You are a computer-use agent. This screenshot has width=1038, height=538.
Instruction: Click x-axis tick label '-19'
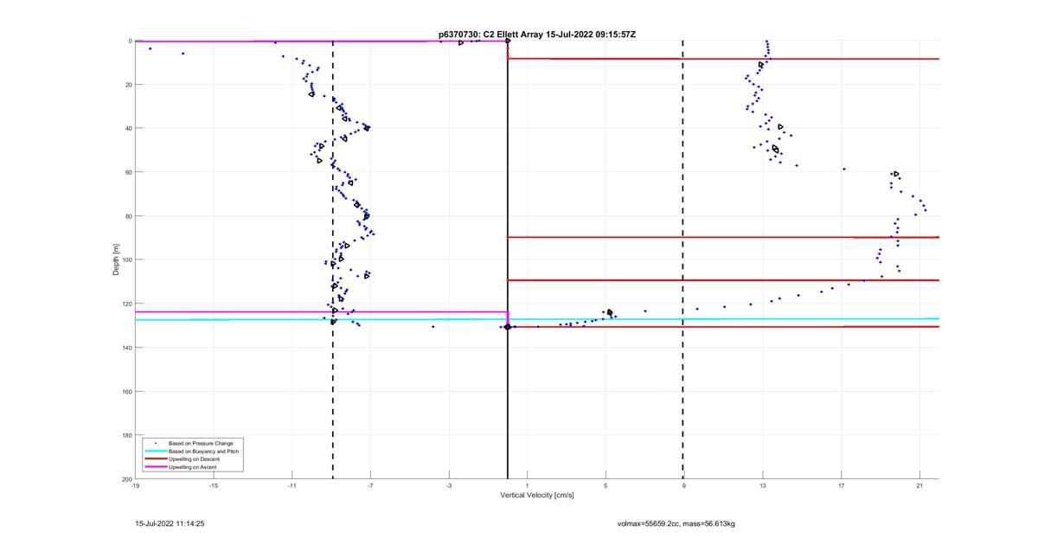pos(135,486)
